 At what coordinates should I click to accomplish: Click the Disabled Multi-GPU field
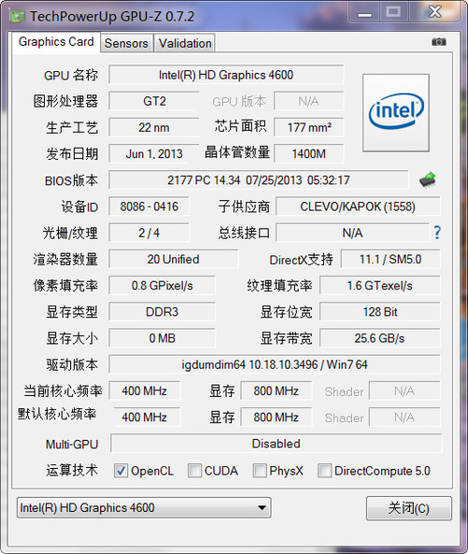pyautogui.click(x=277, y=444)
